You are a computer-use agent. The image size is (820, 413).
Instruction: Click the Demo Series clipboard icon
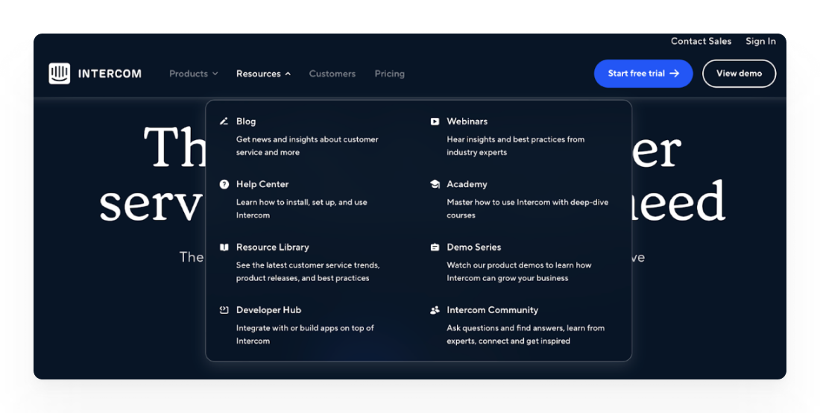[435, 248]
